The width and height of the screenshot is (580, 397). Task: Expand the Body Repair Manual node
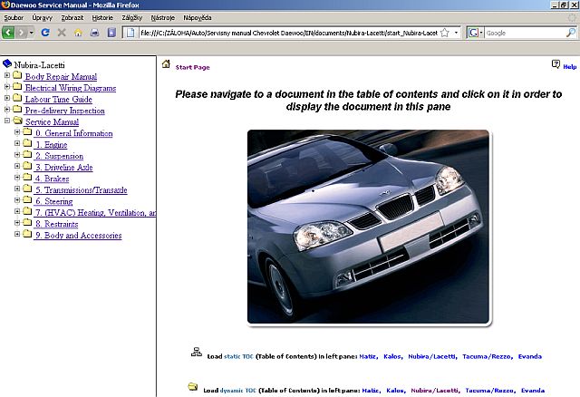(x=7, y=75)
